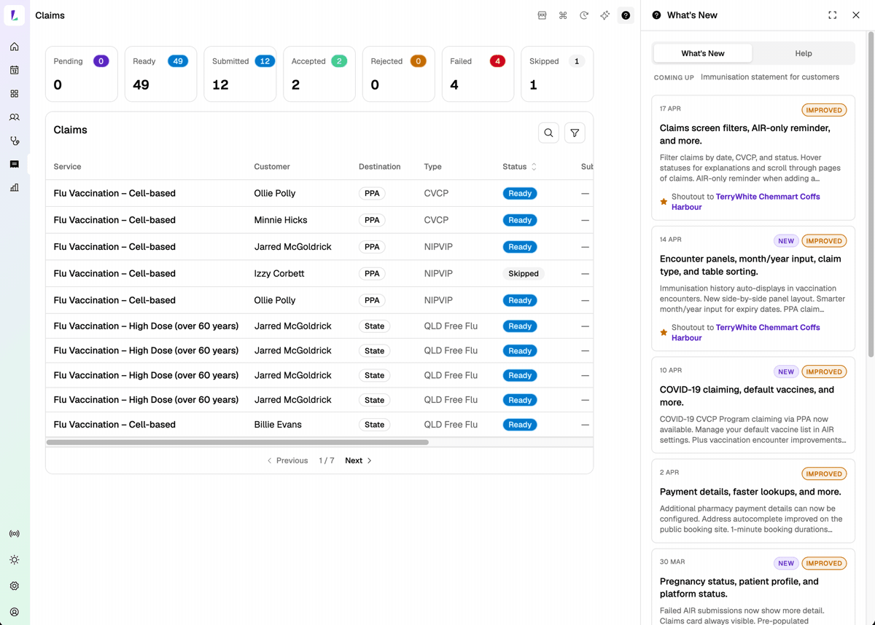Open the bar chart reports icon

pyautogui.click(x=14, y=188)
